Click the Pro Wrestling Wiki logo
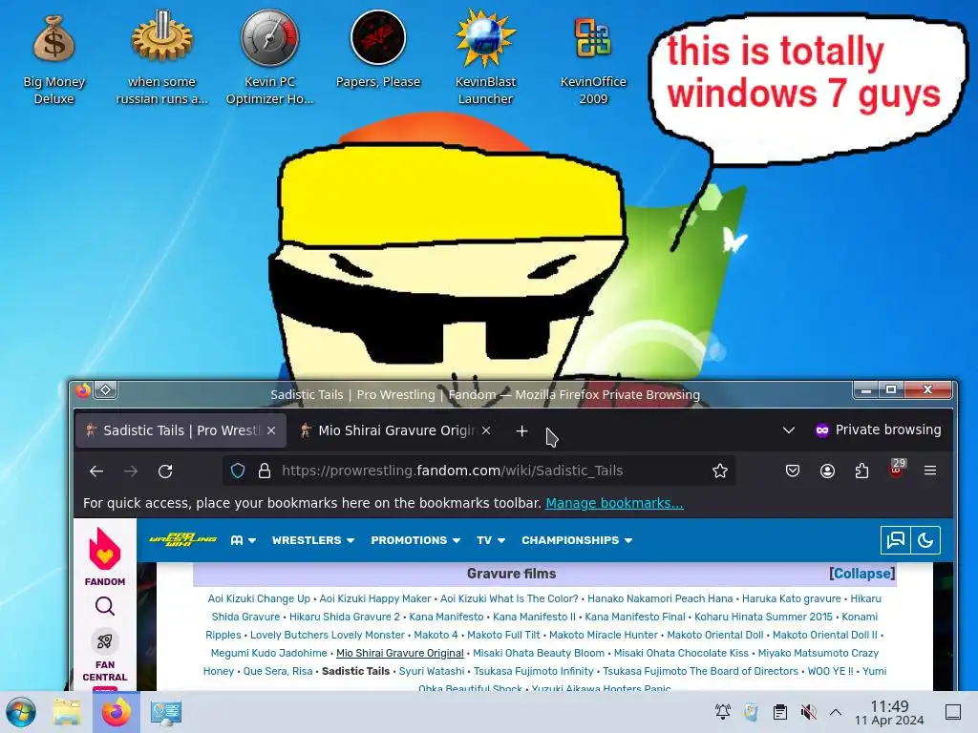Image resolution: width=978 pixels, height=733 pixels. (182, 540)
